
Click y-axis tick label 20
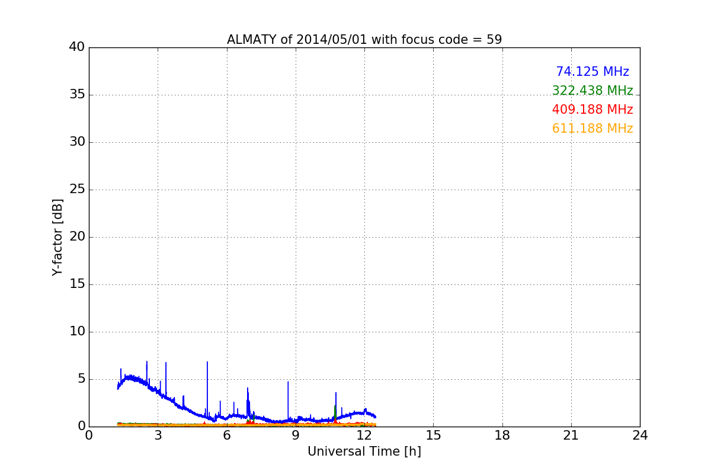(x=77, y=237)
